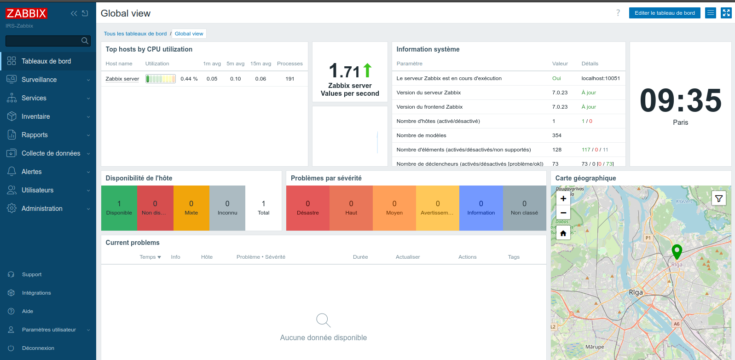Click the Services hierarchy icon
The width and height of the screenshot is (735, 360).
click(x=12, y=98)
